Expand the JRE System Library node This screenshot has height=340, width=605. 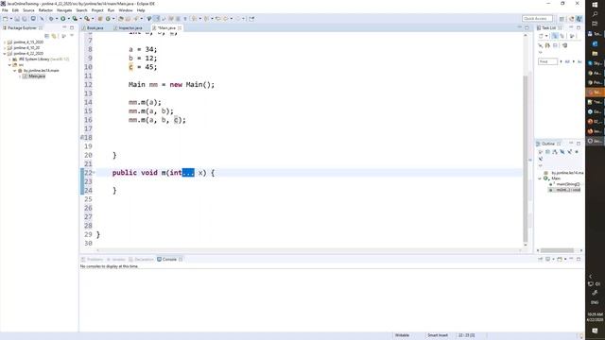coord(9,59)
